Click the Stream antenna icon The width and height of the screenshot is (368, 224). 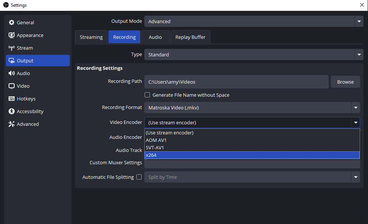[x=12, y=48]
